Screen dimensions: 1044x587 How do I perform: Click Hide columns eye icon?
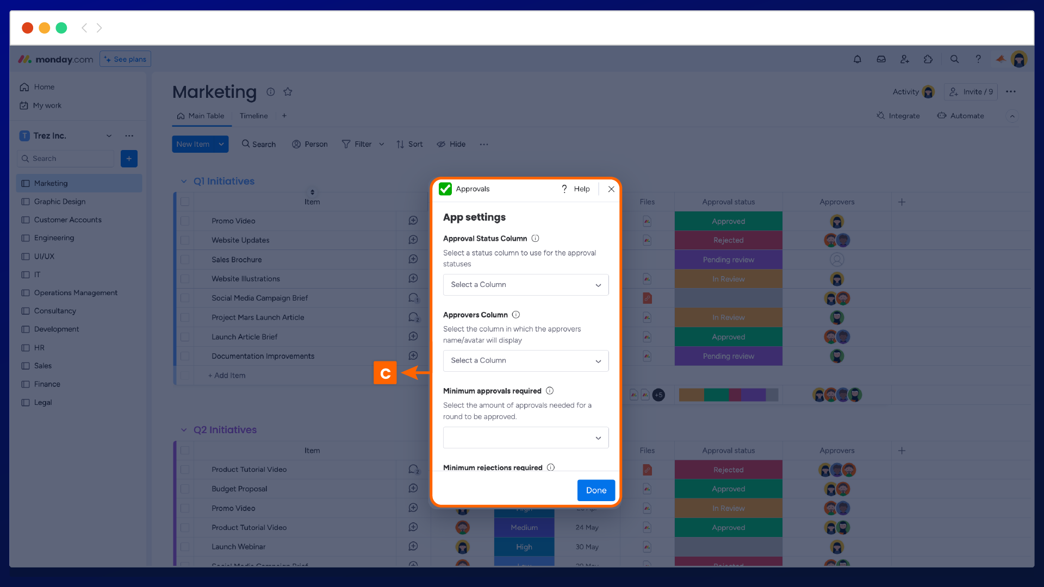coord(441,145)
